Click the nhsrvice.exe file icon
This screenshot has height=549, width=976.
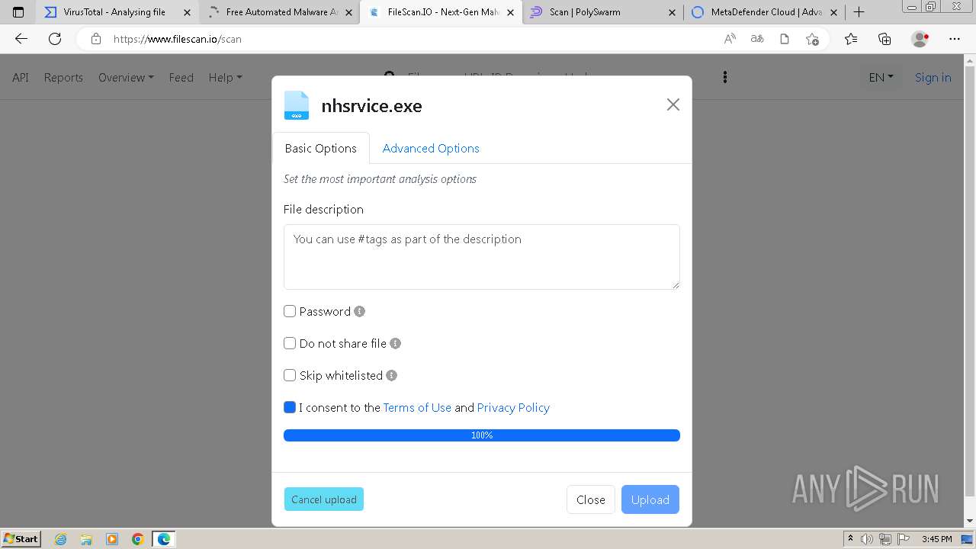297,105
